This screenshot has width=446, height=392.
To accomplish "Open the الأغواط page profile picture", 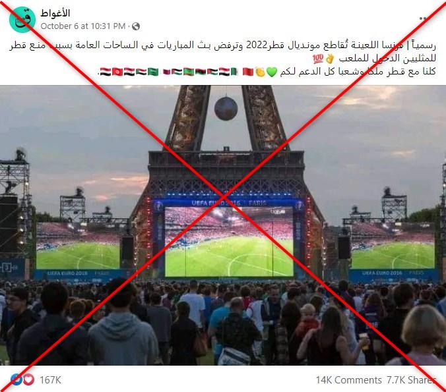I will click(22, 20).
